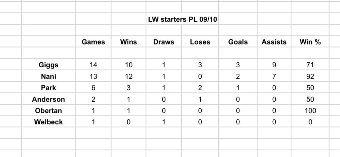Click the Obertan name cell
This screenshot has width=340, height=157.
(48, 110)
